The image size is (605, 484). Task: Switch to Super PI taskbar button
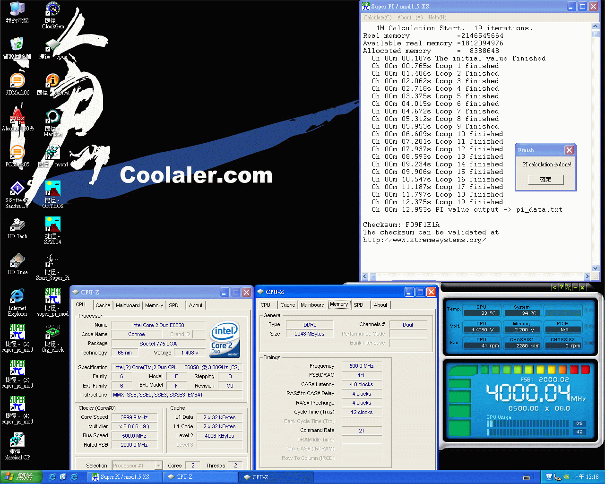coord(125,477)
